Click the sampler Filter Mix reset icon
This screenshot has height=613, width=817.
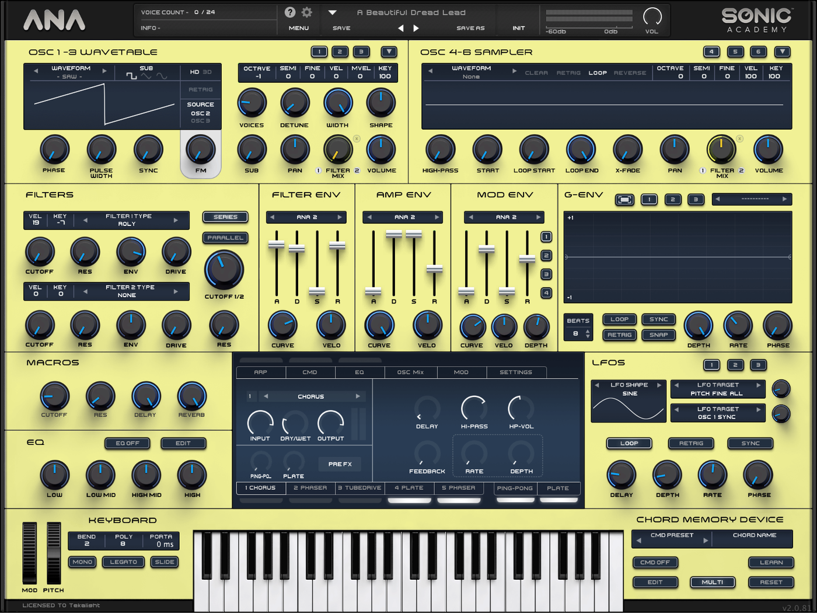click(x=739, y=139)
